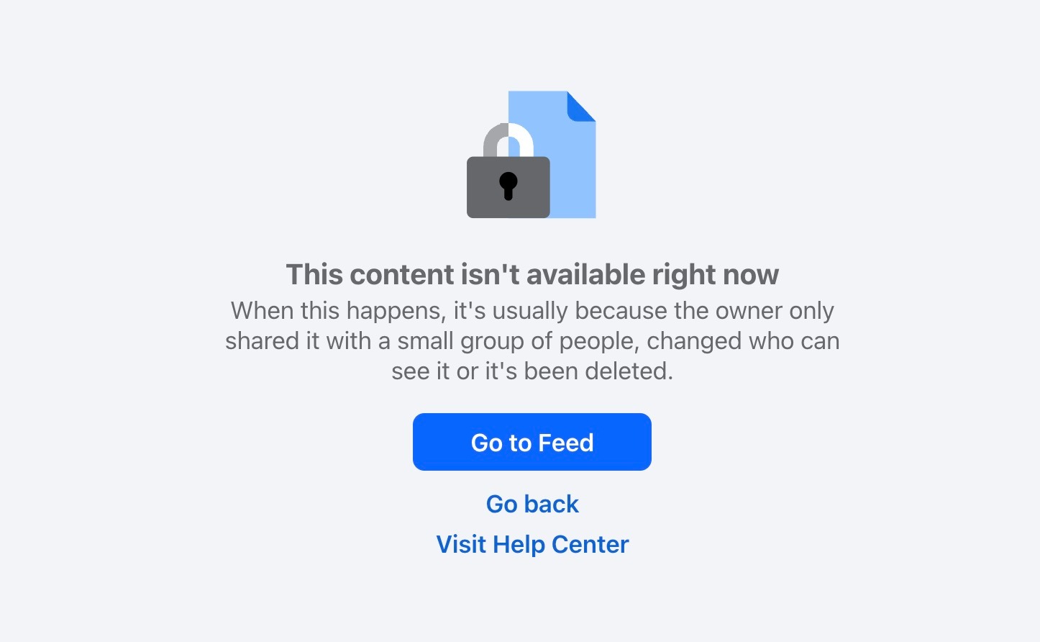This screenshot has height=642, width=1040.
Task: Select the locked document illustration
Action: pos(532,154)
